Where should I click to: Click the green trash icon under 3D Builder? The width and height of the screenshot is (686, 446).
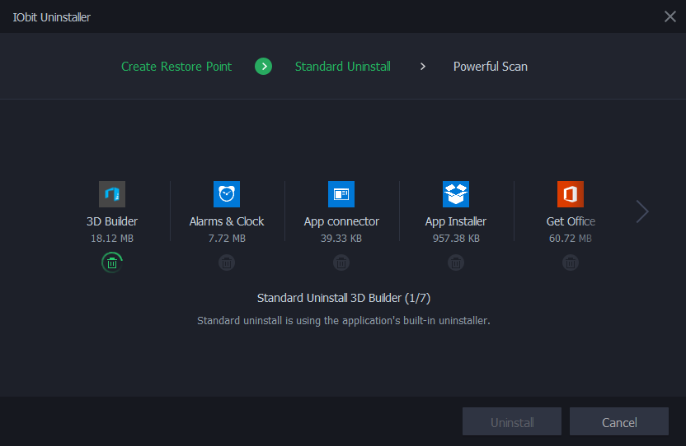(112, 262)
